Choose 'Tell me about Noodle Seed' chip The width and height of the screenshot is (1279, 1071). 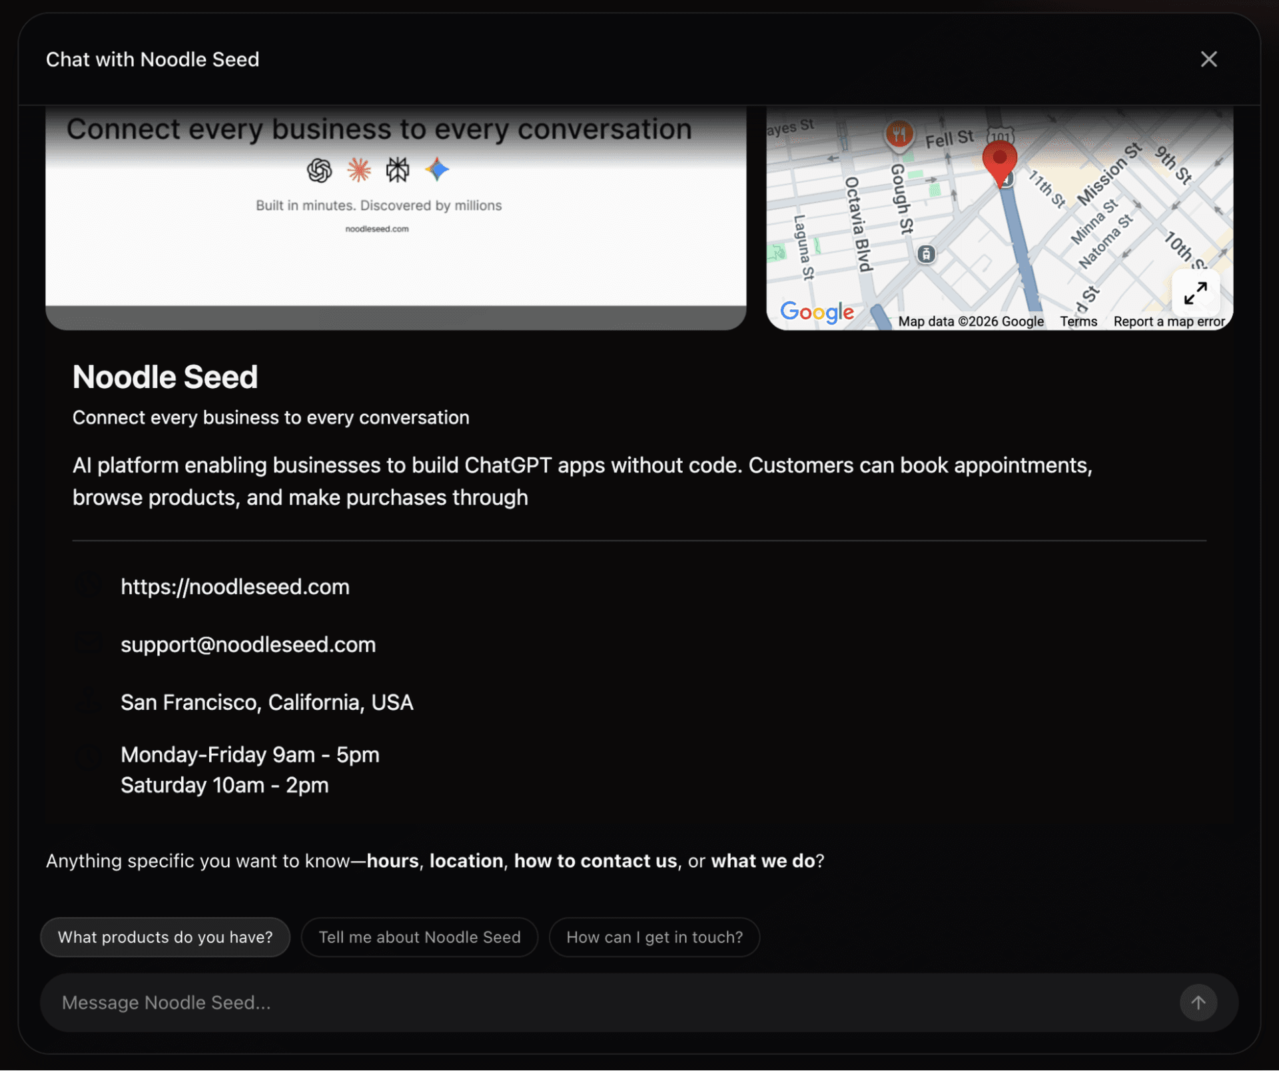tap(419, 937)
